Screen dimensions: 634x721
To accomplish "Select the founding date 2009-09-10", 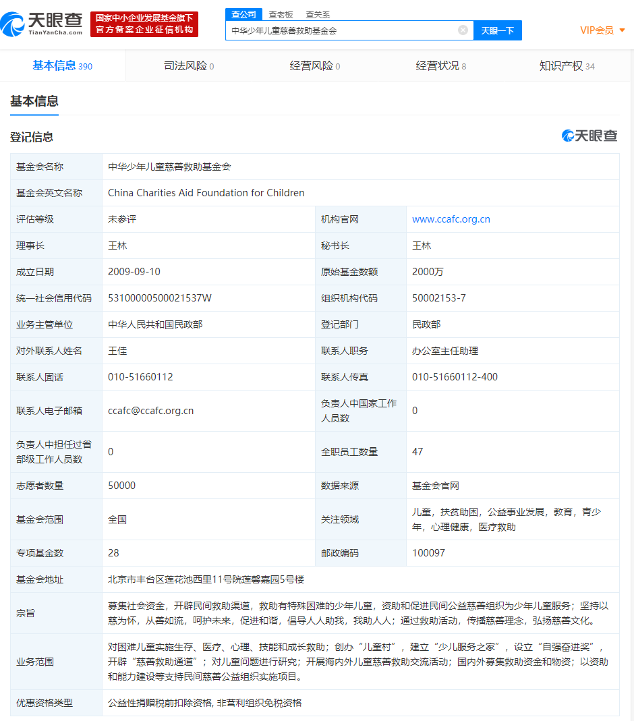I will pos(134,272).
